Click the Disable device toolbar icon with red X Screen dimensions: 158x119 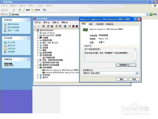(x=73, y=26)
